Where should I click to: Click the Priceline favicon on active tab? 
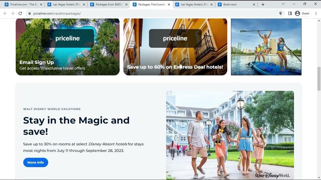[x=135, y=4]
